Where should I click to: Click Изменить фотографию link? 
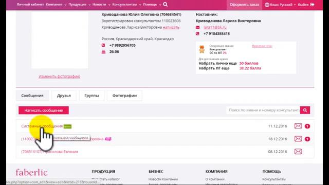(x=60, y=77)
